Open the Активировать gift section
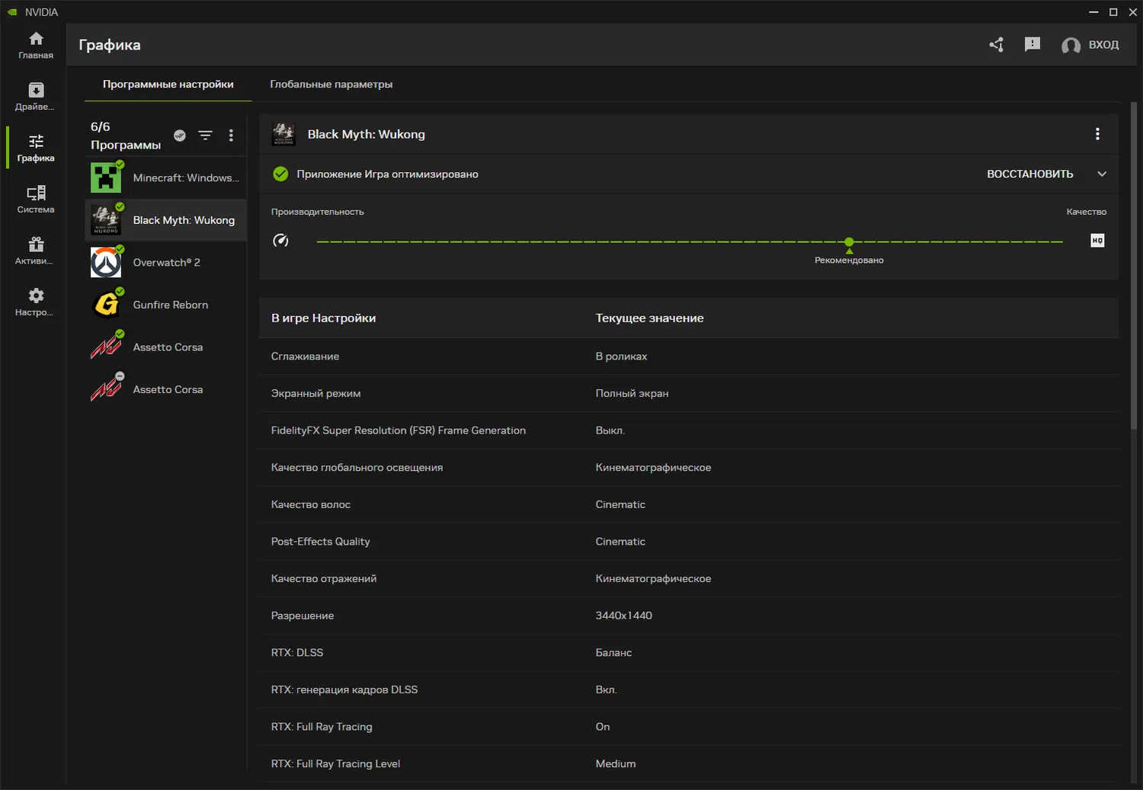Viewport: 1143px width, 790px height. pos(36,251)
